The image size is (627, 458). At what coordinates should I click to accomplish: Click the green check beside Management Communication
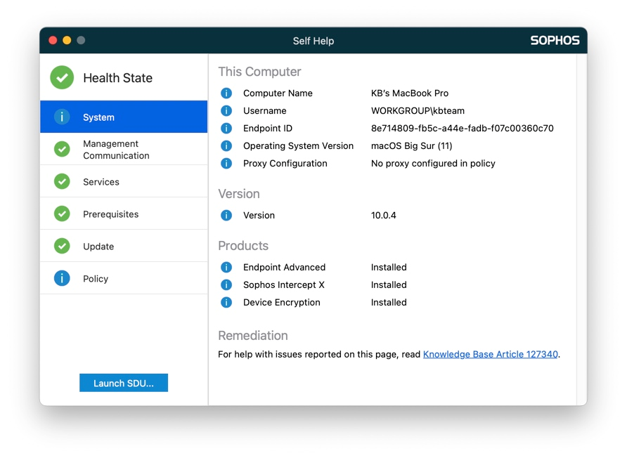click(61, 148)
